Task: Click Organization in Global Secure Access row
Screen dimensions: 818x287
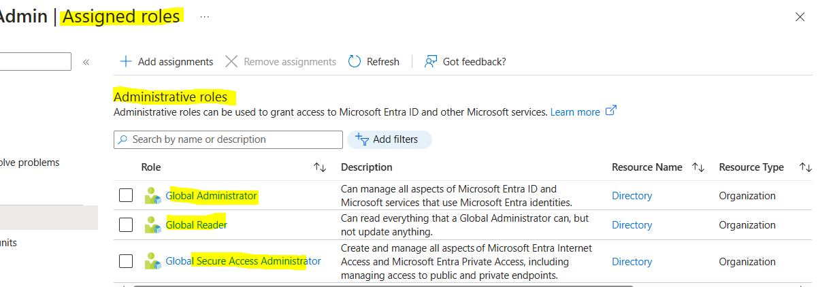Action: (x=747, y=261)
